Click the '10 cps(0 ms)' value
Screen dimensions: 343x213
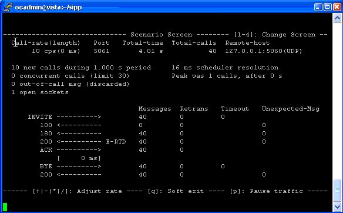[56, 51]
